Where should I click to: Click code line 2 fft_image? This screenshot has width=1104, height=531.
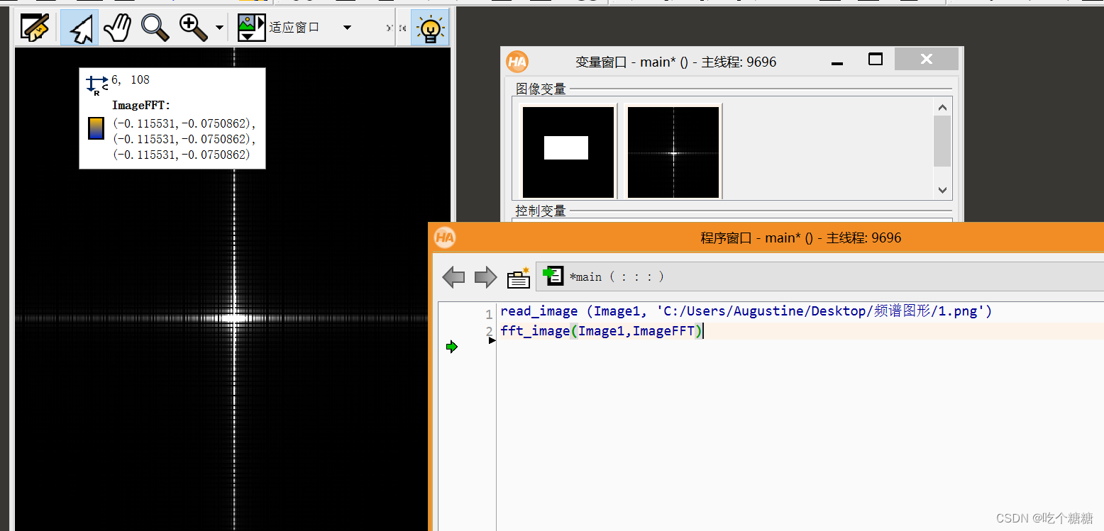[x=602, y=330]
